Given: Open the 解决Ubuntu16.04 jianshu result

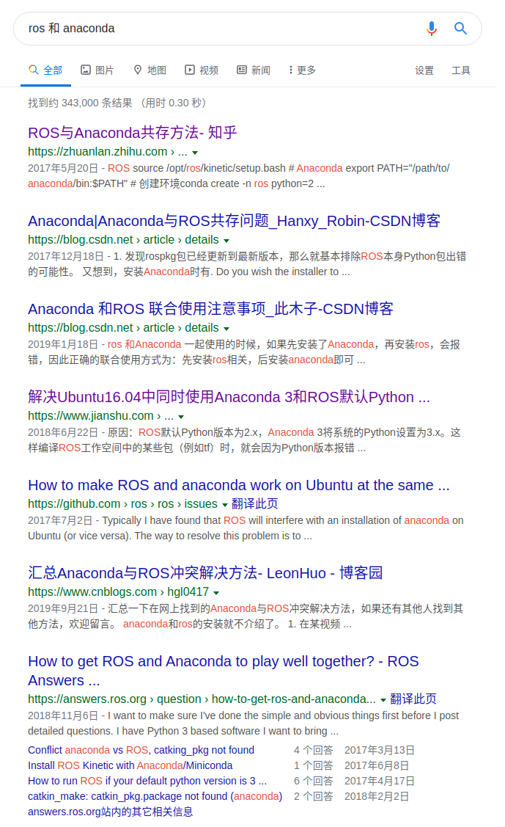Looking at the screenshot, I should tap(229, 396).
